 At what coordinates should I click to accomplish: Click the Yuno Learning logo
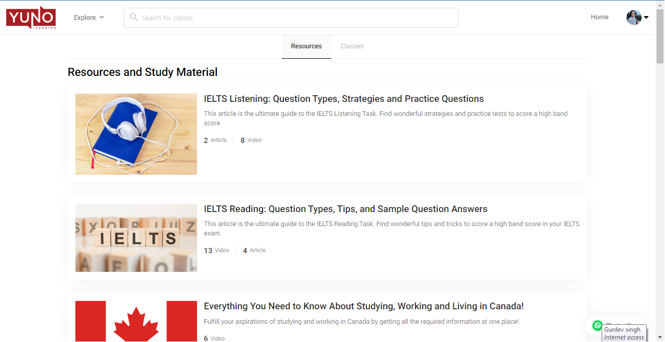point(31,18)
